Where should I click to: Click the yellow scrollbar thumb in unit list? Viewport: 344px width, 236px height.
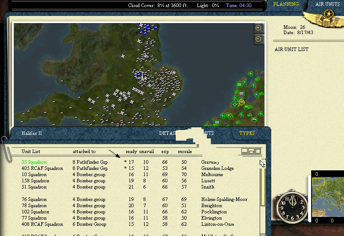point(262,187)
